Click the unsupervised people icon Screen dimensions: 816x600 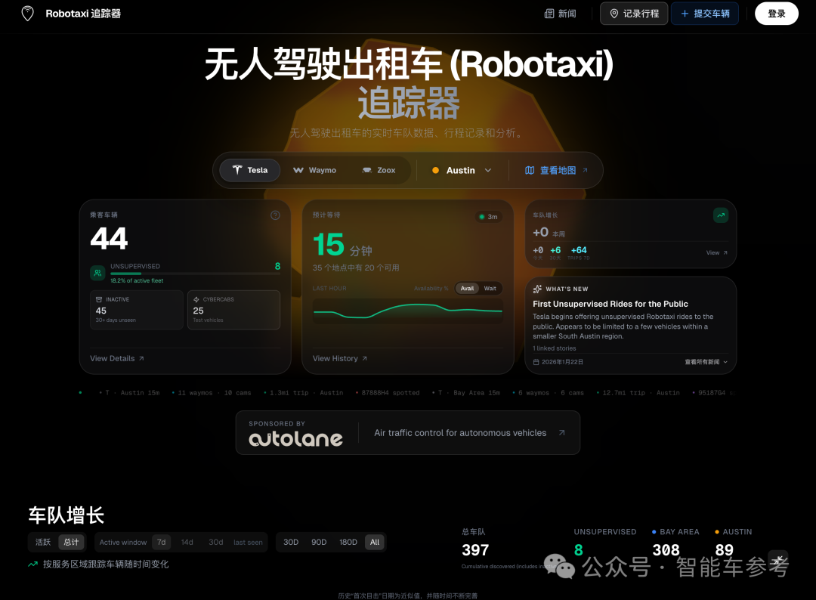[97, 273]
